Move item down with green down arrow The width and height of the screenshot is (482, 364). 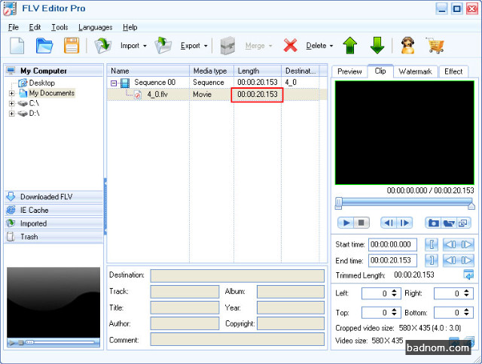tap(377, 46)
